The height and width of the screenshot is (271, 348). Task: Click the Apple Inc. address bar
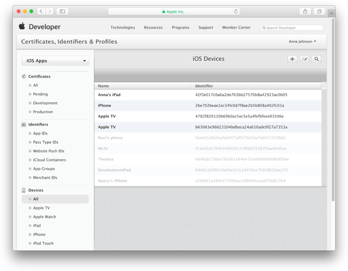point(173,12)
